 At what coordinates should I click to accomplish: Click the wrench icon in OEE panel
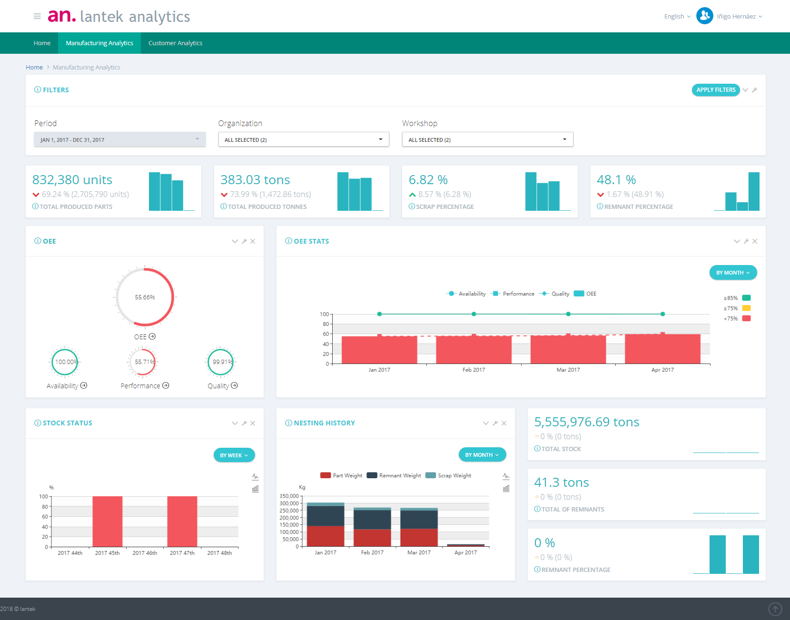click(x=244, y=241)
